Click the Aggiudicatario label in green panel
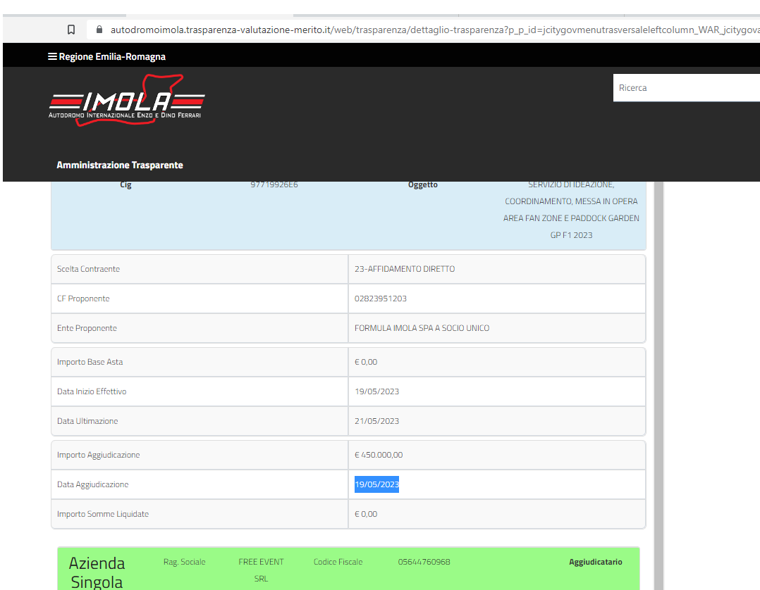This screenshot has width=760, height=590. [595, 562]
